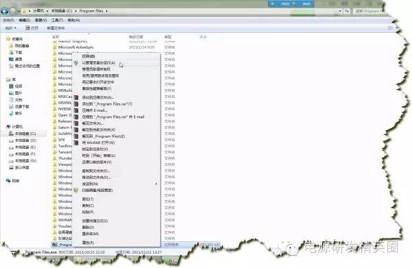This screenshot has width=412, height=268.
Task: Open the 工具(T) menu
Action: click(x=57, y=20)
